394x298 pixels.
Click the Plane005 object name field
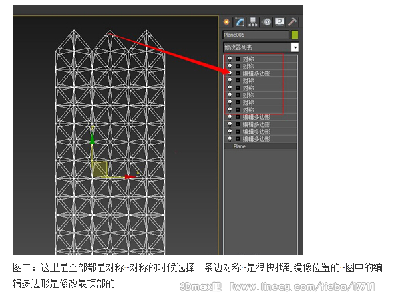(x=256, y=35)
